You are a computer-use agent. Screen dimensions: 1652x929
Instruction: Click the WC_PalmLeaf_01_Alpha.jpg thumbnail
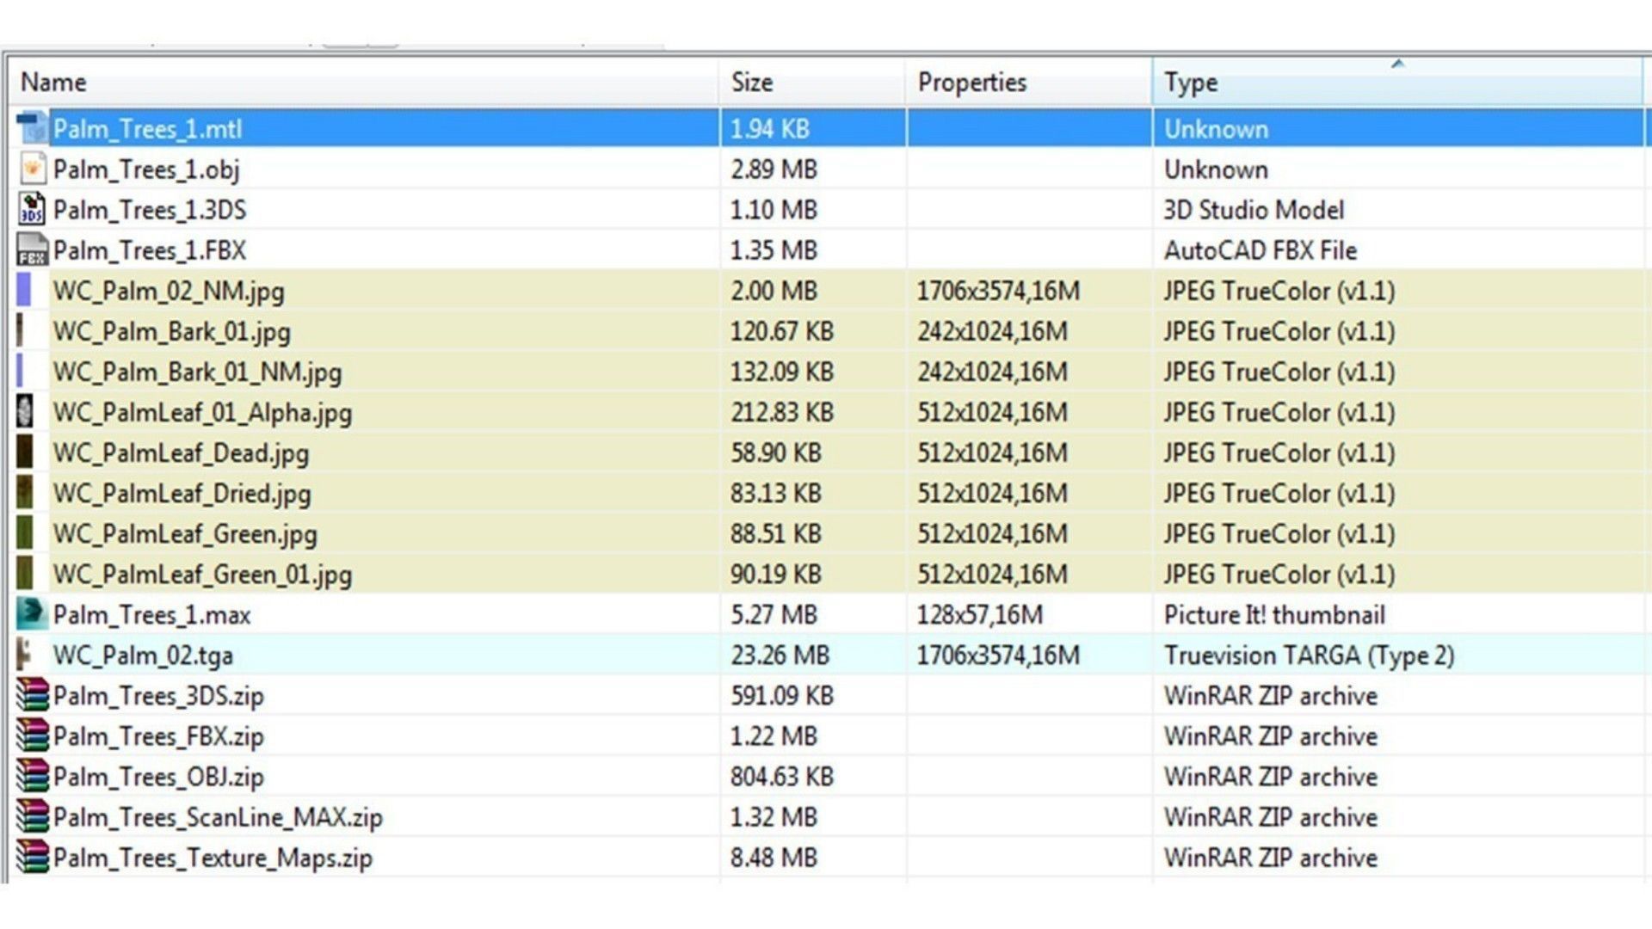(24, 412)
